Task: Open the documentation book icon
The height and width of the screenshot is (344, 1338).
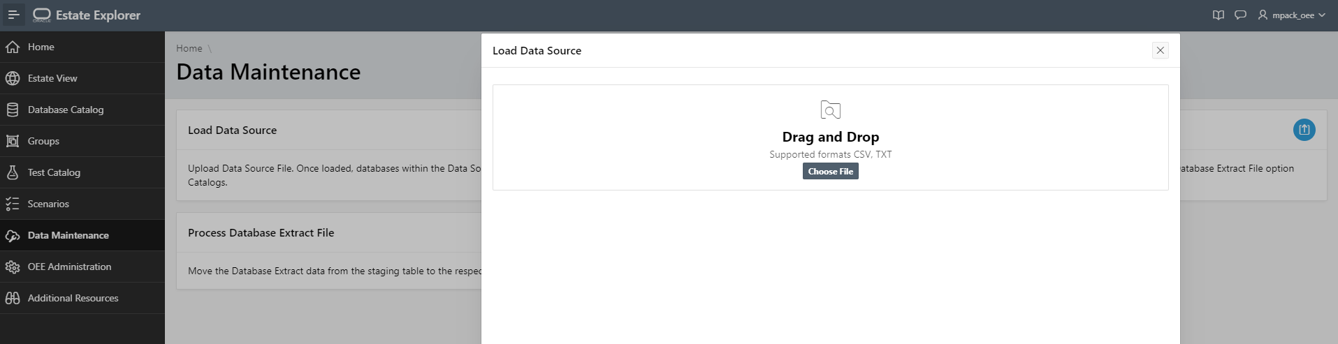Action: coord(1219,15)
